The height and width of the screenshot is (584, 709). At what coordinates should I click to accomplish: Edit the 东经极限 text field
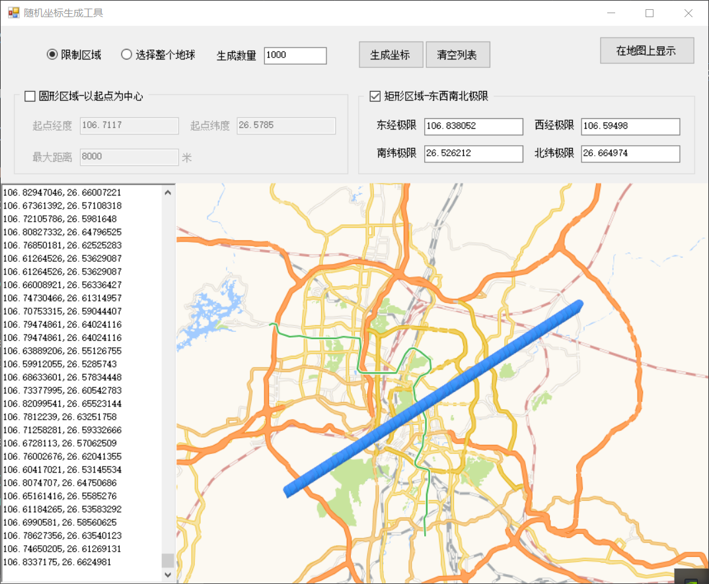pos(473,126)
